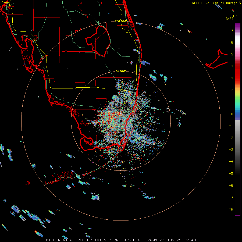The height and width of the screenshot is (242, 242).
Task: Click the 0.5 DEG elevation text
Action: (132, 240)
